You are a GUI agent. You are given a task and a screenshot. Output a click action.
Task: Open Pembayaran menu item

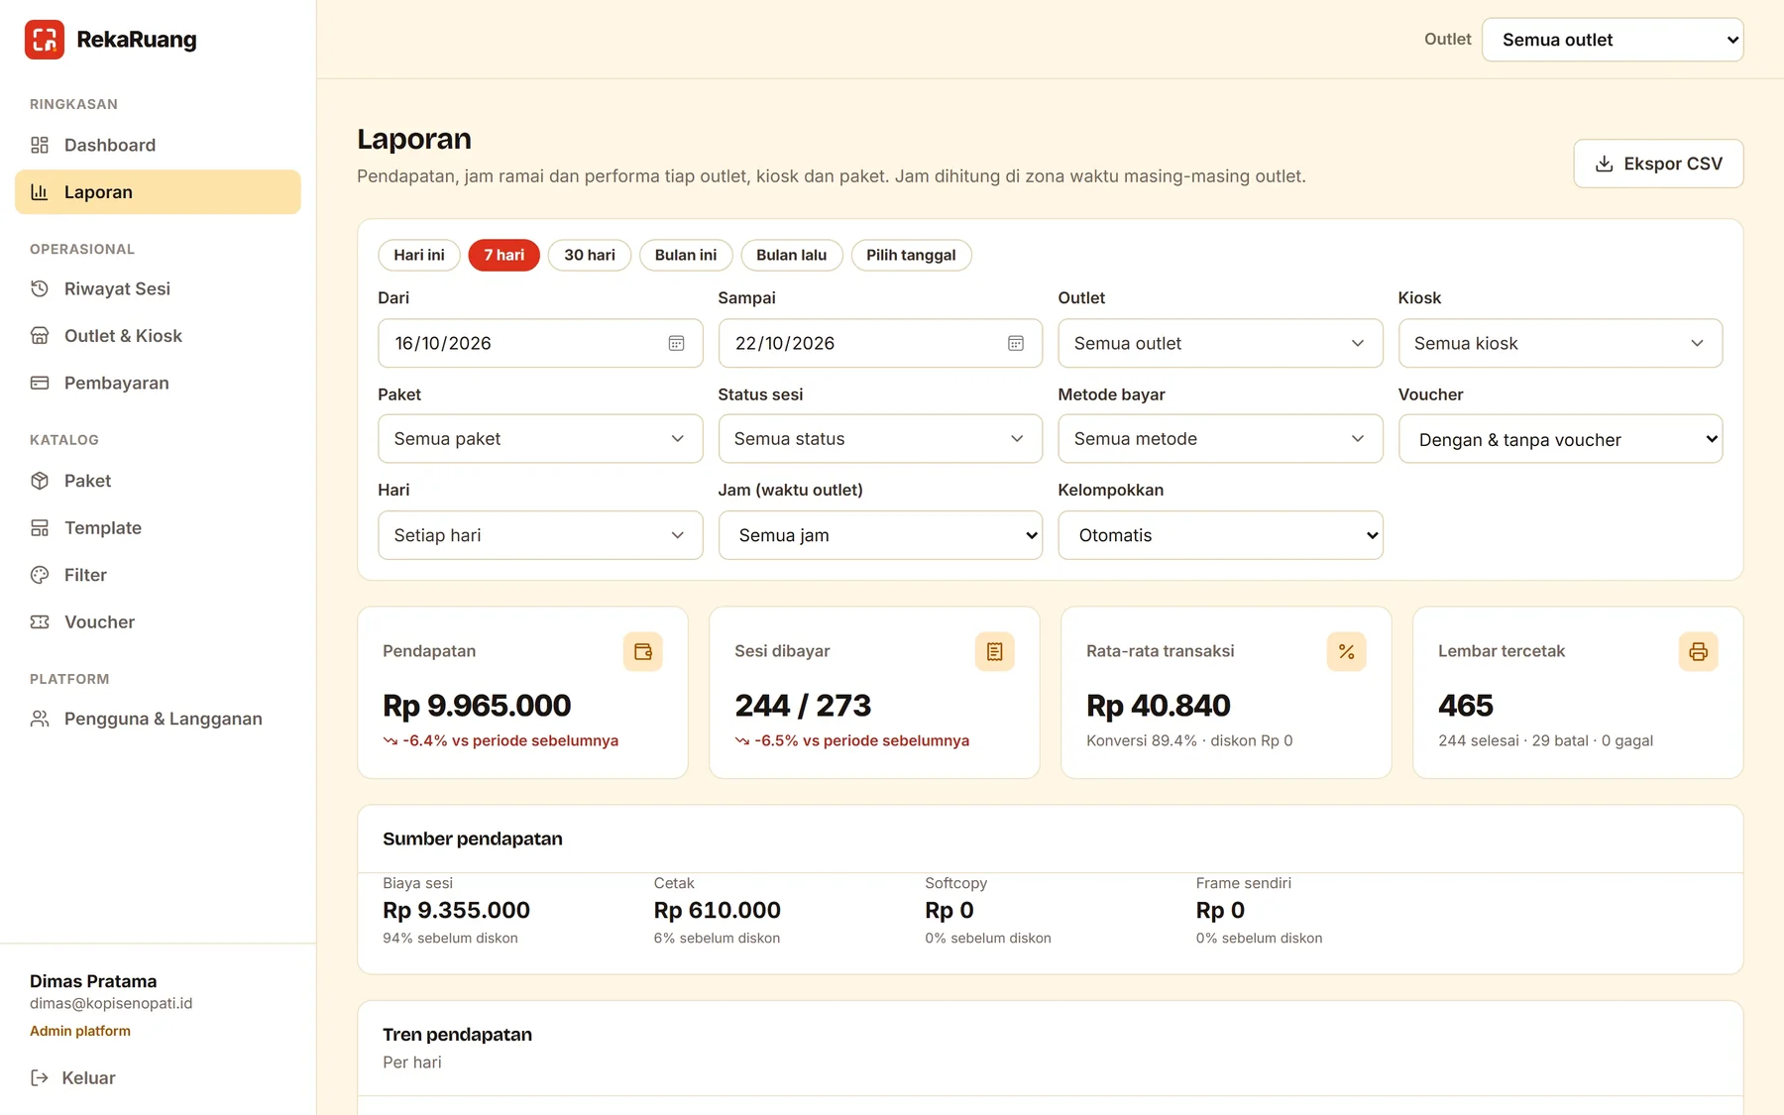click(x=158, y=383)
